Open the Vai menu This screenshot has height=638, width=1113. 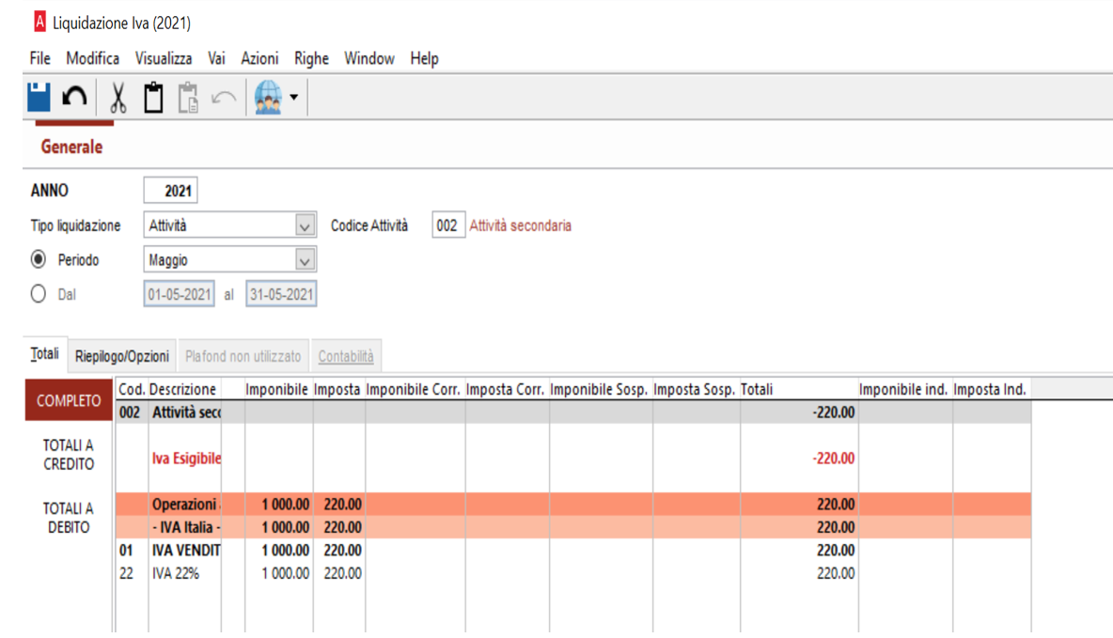(216, 58)
